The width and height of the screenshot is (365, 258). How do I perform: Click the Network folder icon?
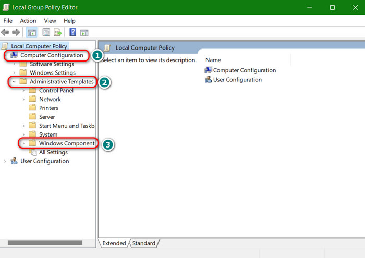32,99
